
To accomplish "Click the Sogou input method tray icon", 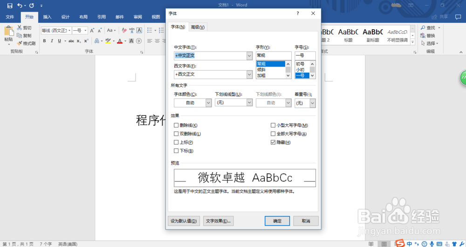I will coord(400,243).
